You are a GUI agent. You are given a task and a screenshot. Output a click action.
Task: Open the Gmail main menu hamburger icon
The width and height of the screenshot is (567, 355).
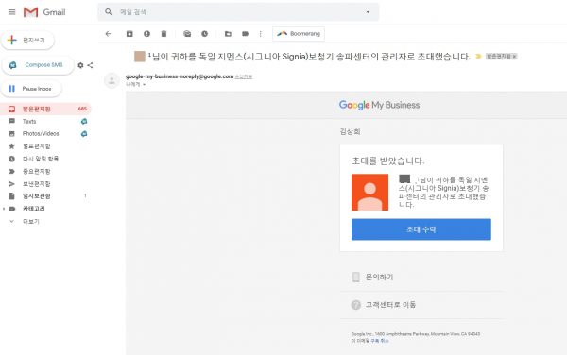click(x=11, y=12)
